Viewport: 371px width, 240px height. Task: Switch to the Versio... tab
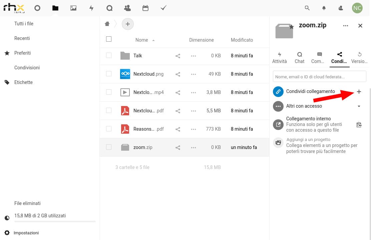[x=359, y=58]
